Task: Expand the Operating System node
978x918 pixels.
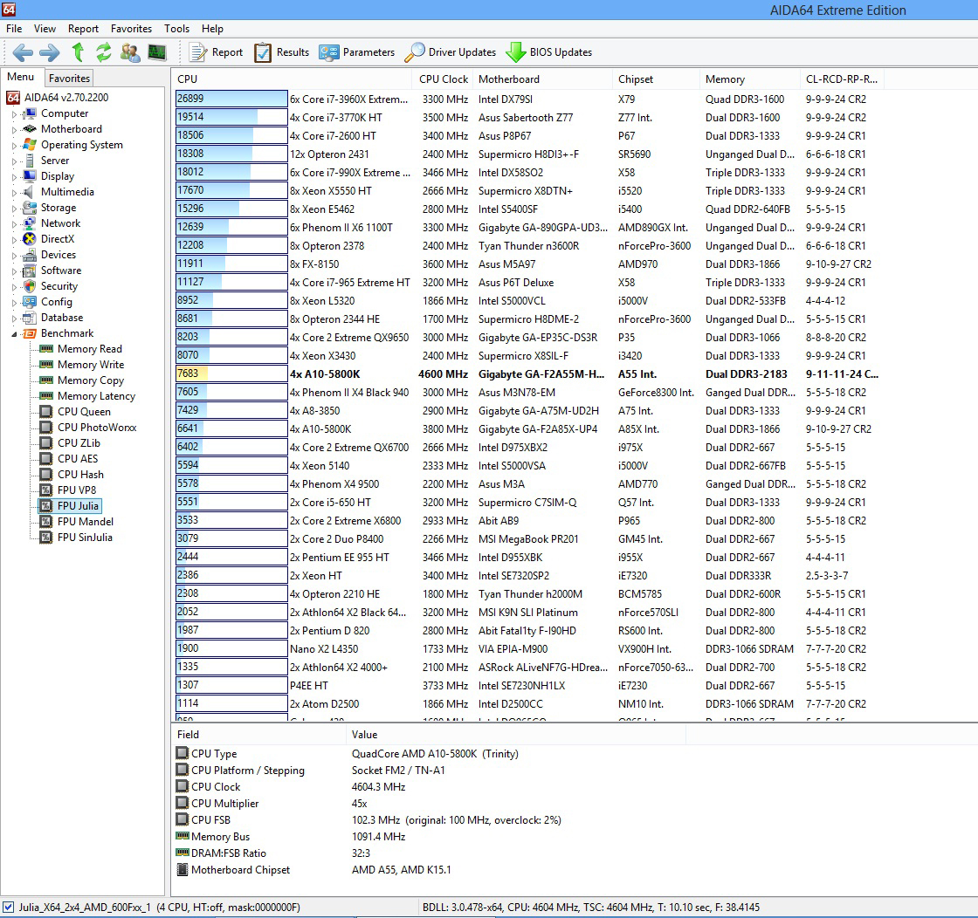Action: [14, 145]
